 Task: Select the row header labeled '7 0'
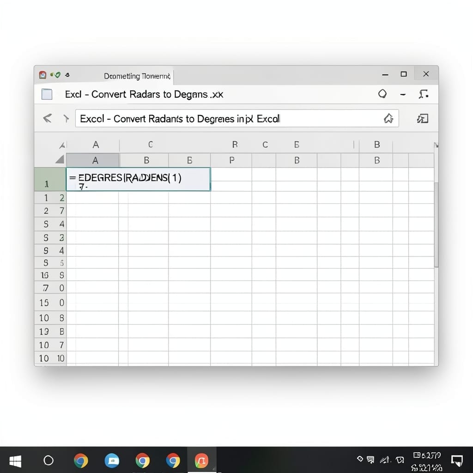[x=50, y=288]
